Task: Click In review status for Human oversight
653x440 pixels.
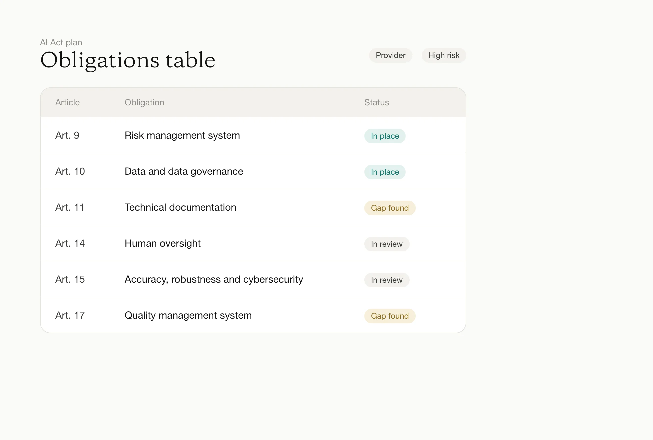Action: [x=387, y=244]
